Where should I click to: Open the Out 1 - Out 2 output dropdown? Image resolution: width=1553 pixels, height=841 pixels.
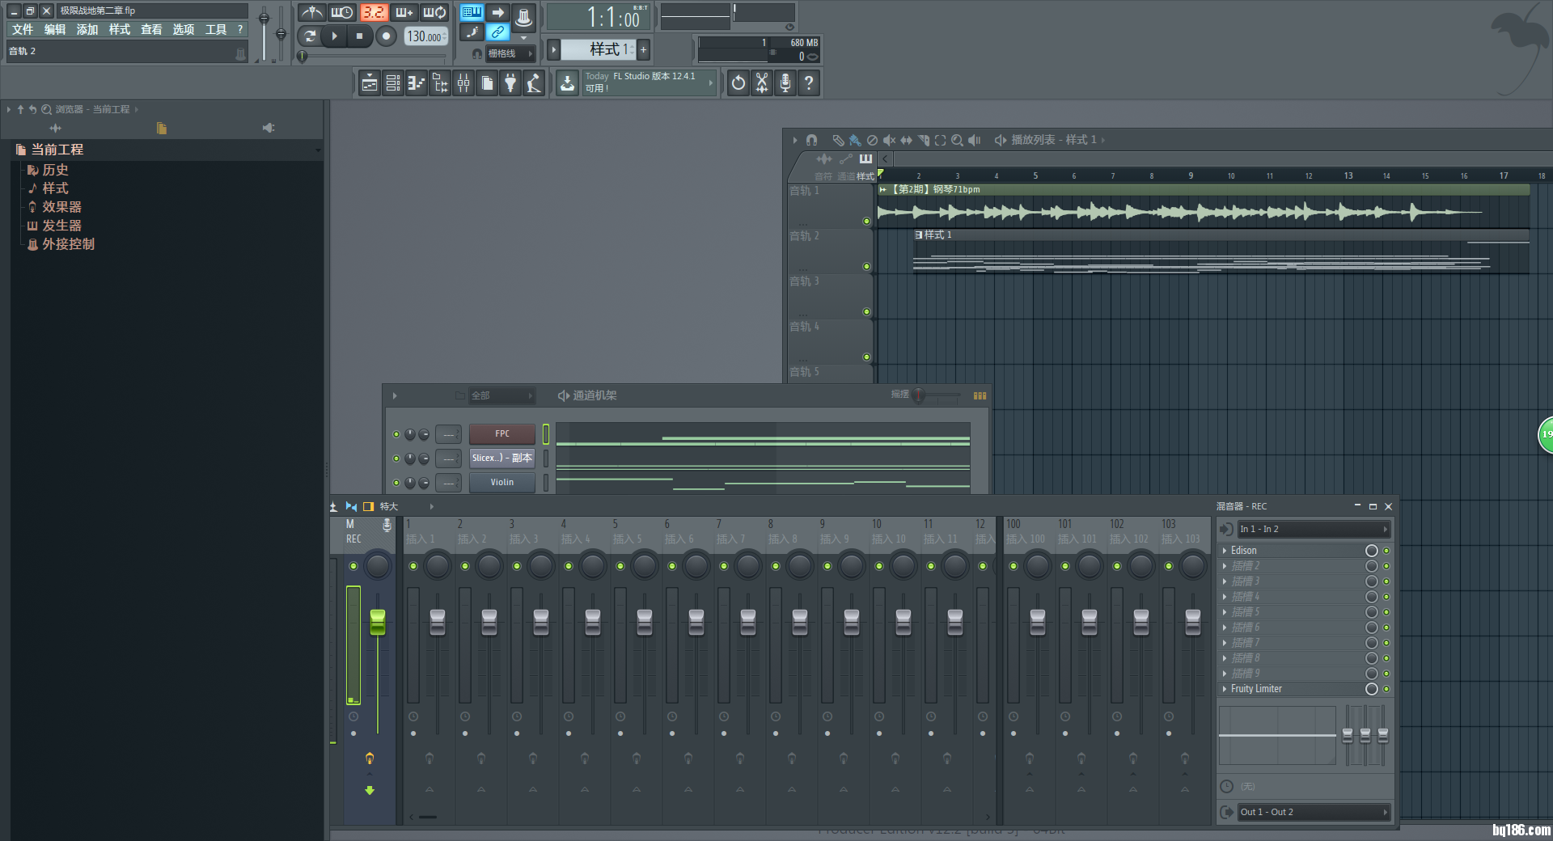pos(1314,812)
